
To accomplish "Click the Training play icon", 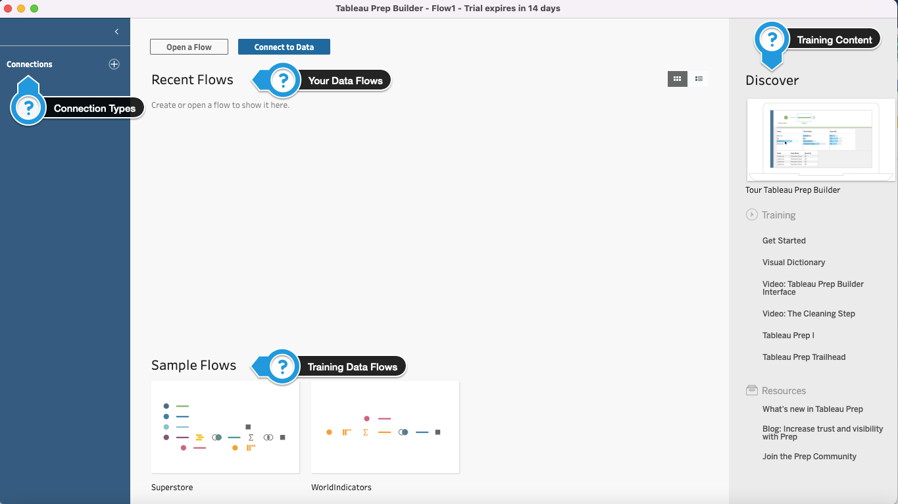I will pyautogui.click(x=751, y=214).
